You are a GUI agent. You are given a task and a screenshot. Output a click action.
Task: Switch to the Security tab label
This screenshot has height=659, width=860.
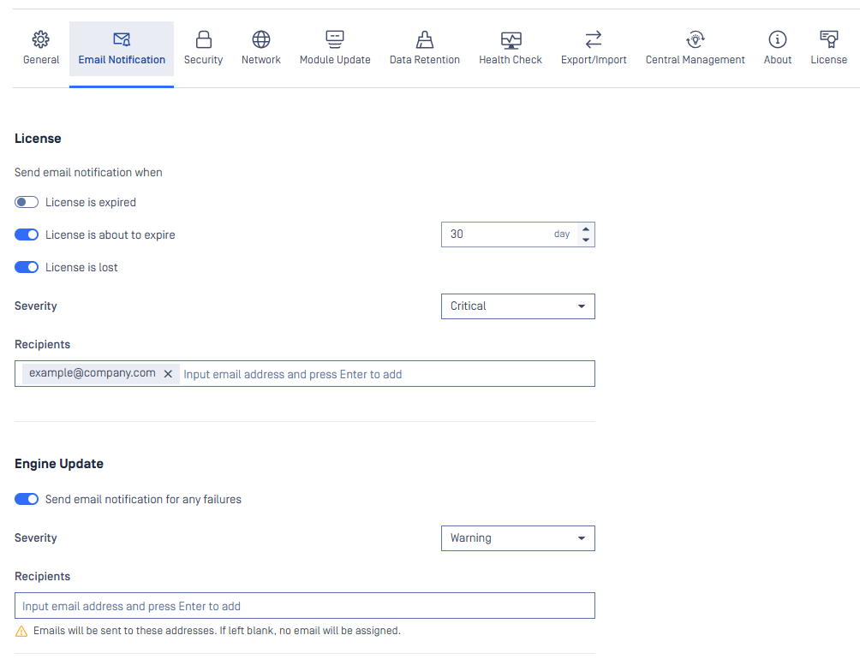pos(204,60)
